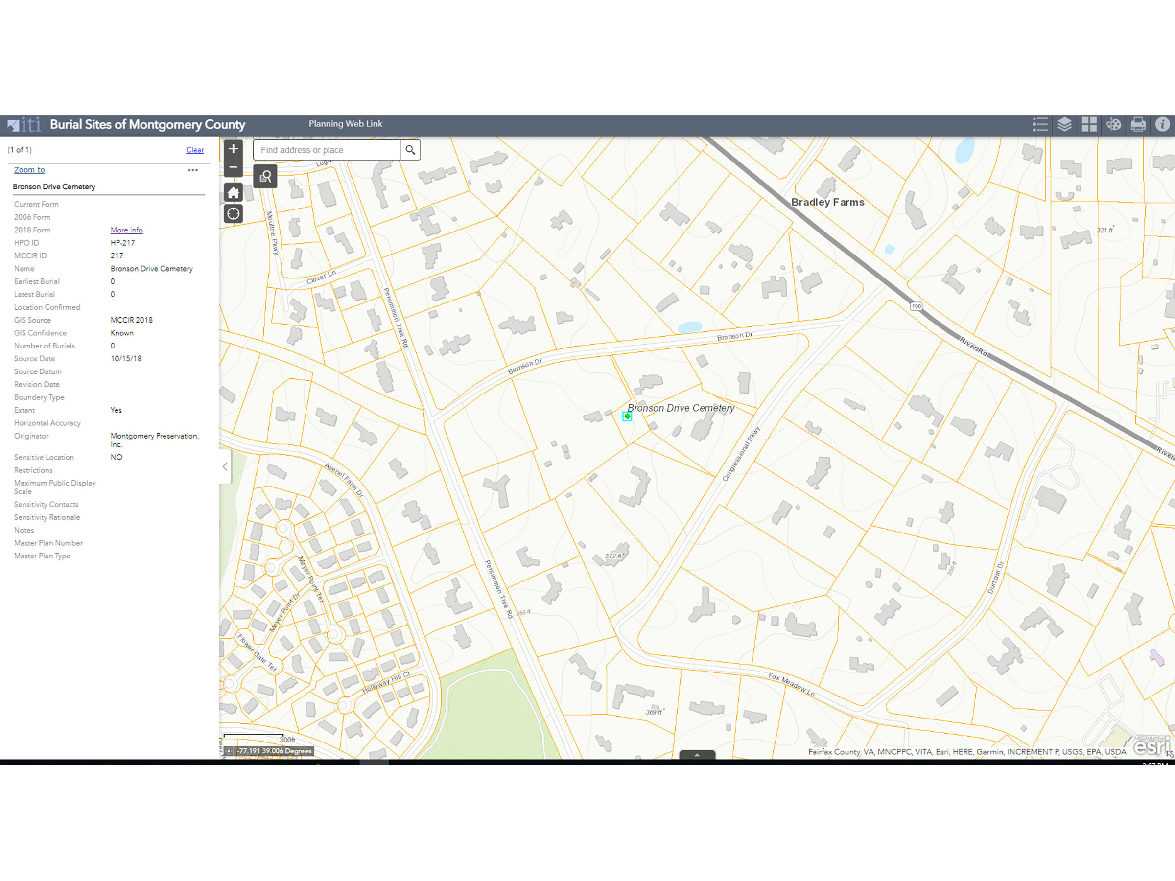Click the Route 190 road shield
1175x881 pixels.
916,306
